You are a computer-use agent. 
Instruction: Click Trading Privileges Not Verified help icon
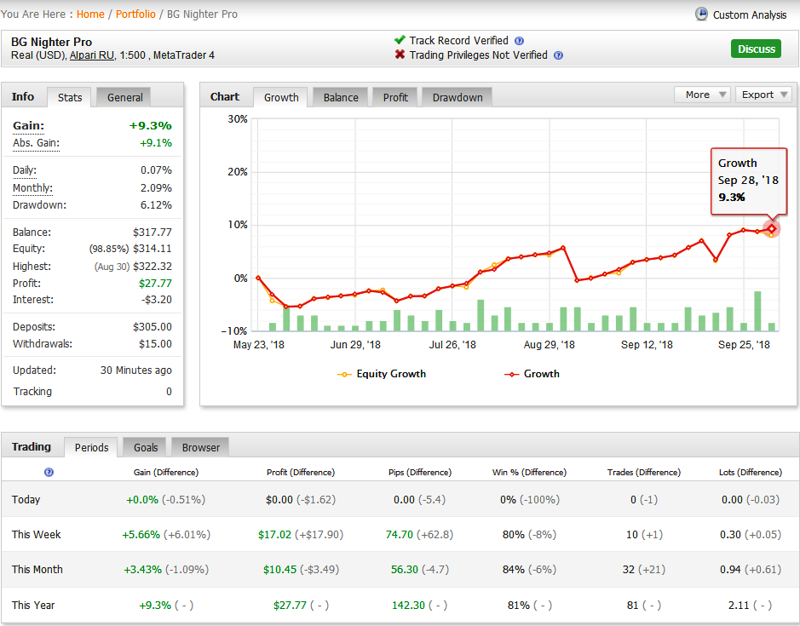(558, 55)
